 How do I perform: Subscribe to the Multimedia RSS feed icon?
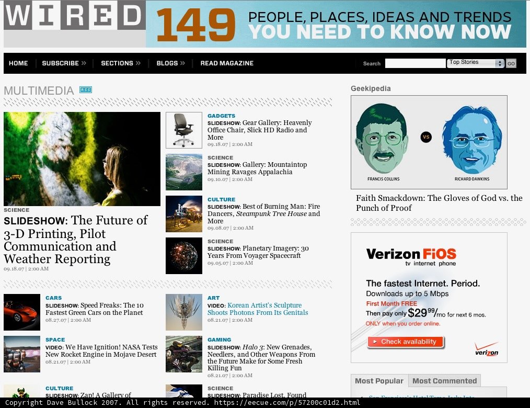pos(86,89)
